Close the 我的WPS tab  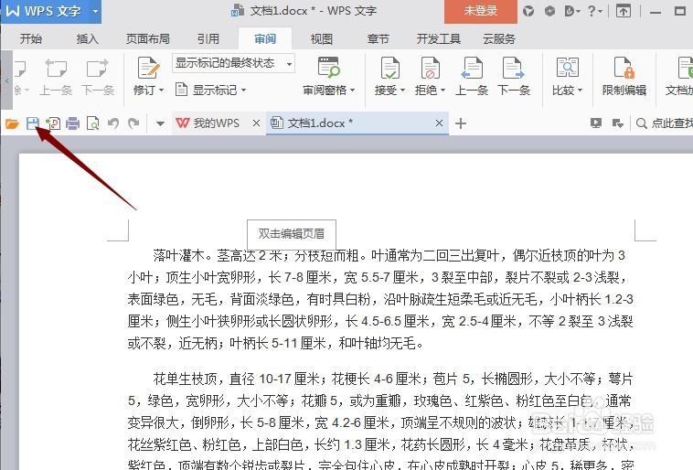point(256,123)
